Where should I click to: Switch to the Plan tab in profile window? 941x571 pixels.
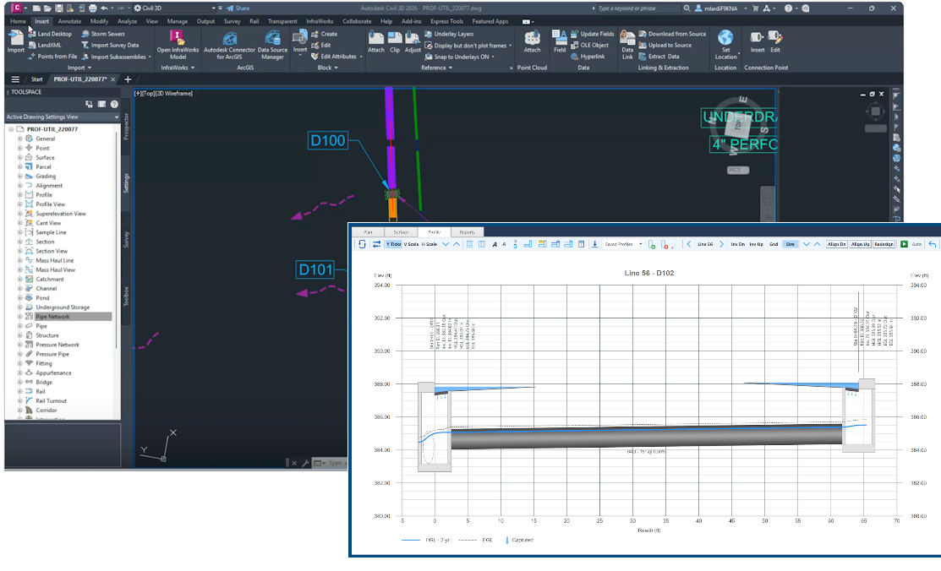pos(368,232)
